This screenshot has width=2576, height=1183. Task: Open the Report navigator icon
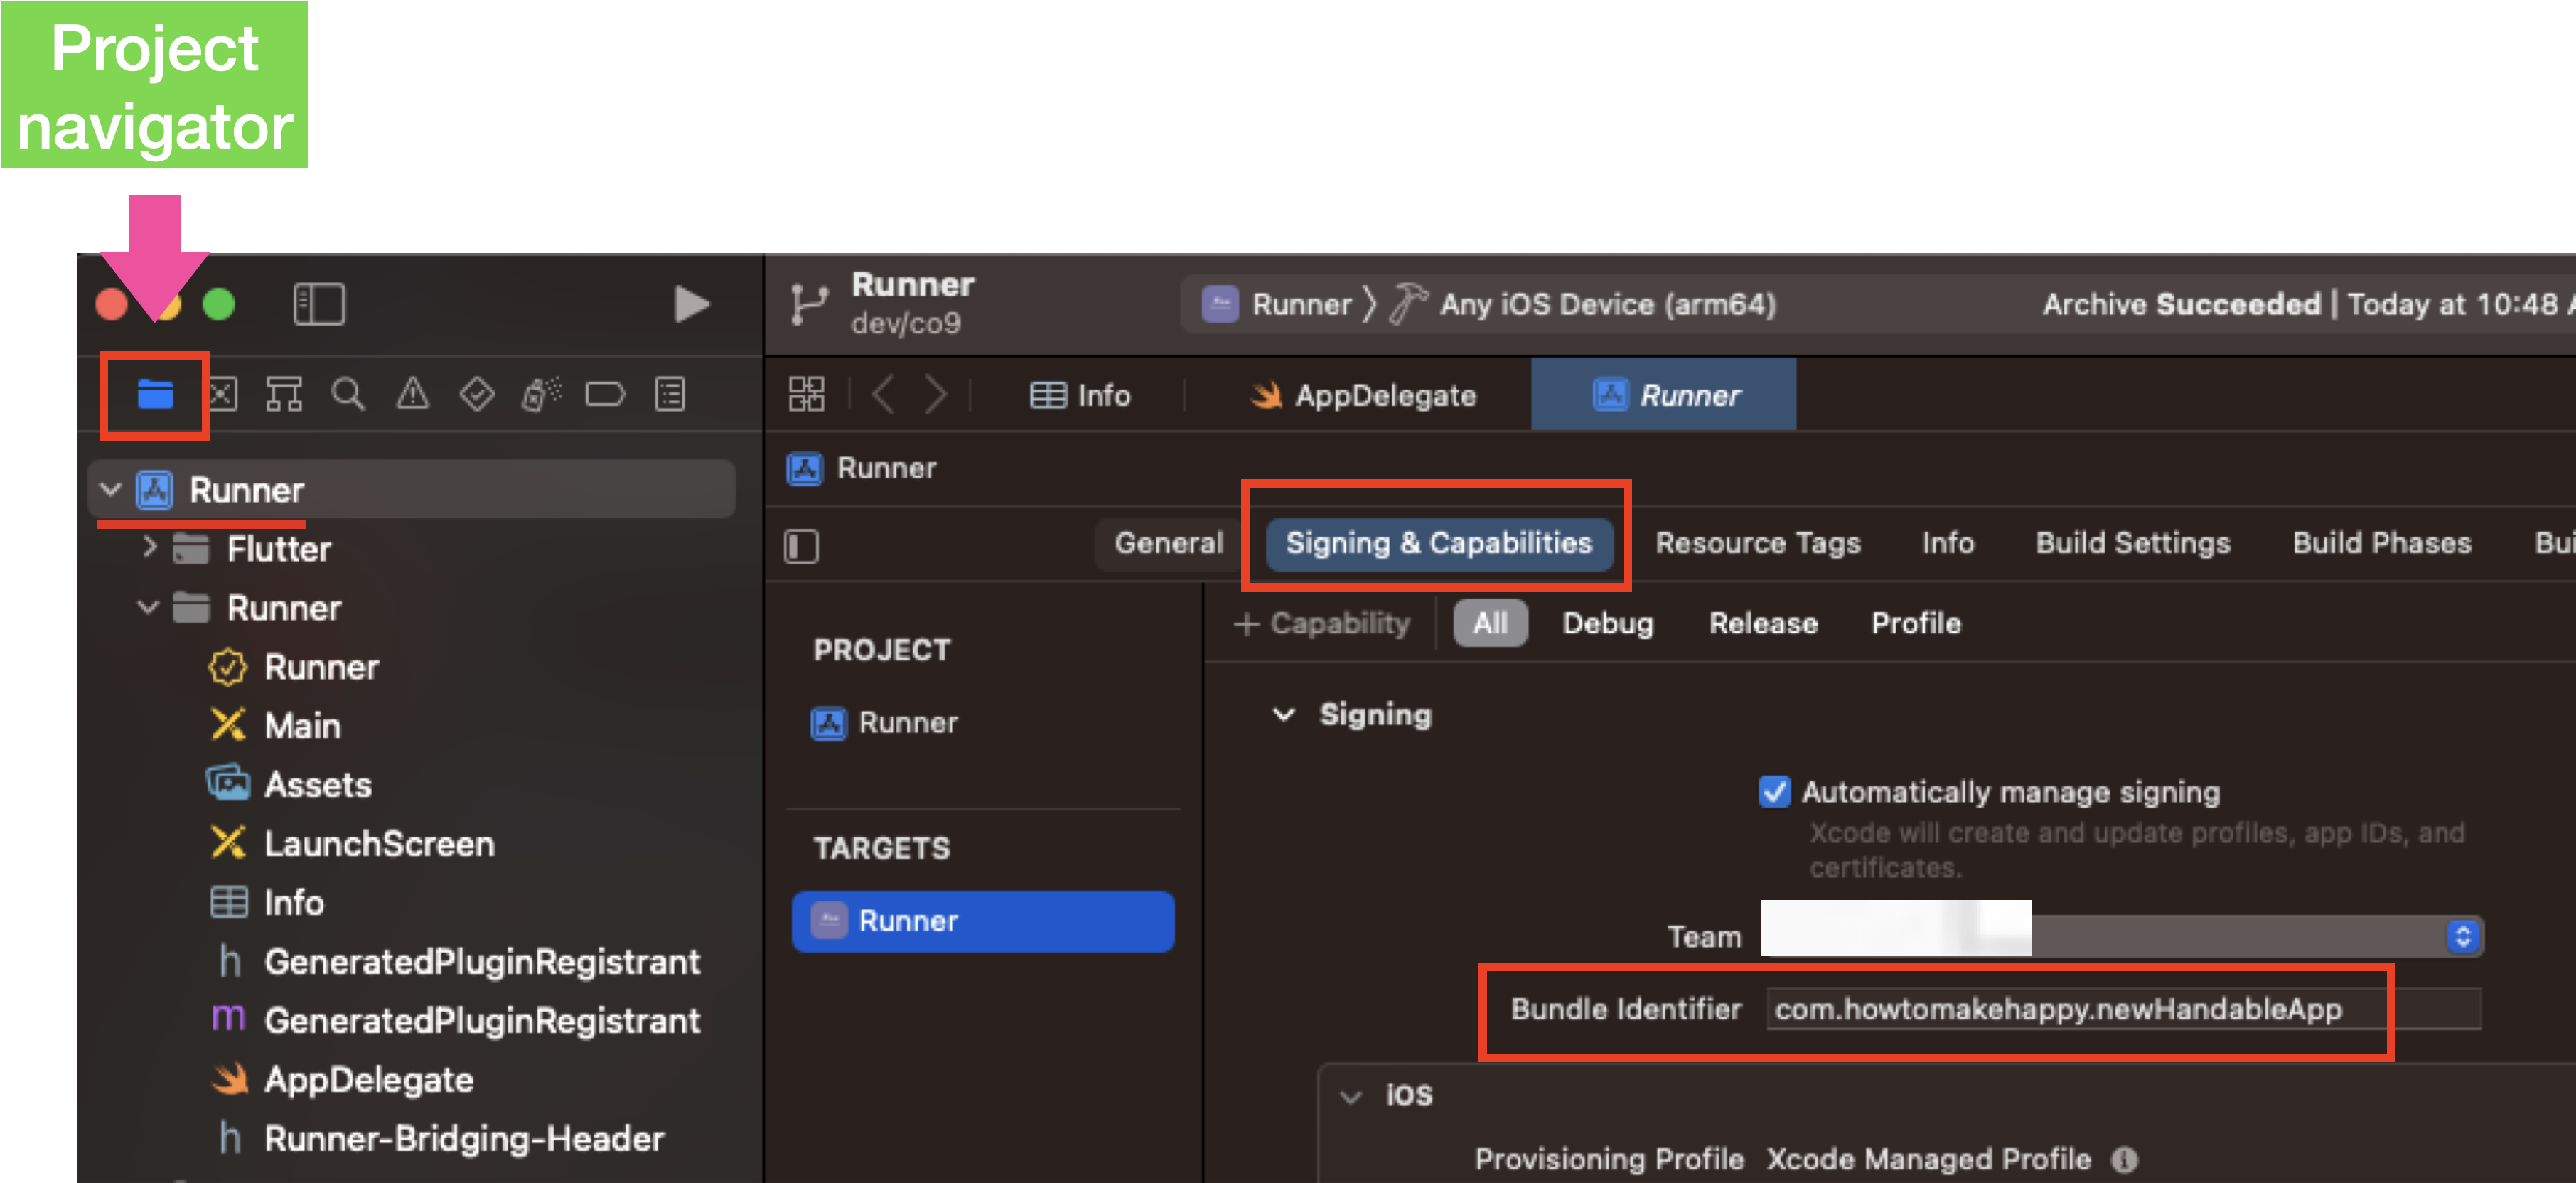[x=669, y=394]
